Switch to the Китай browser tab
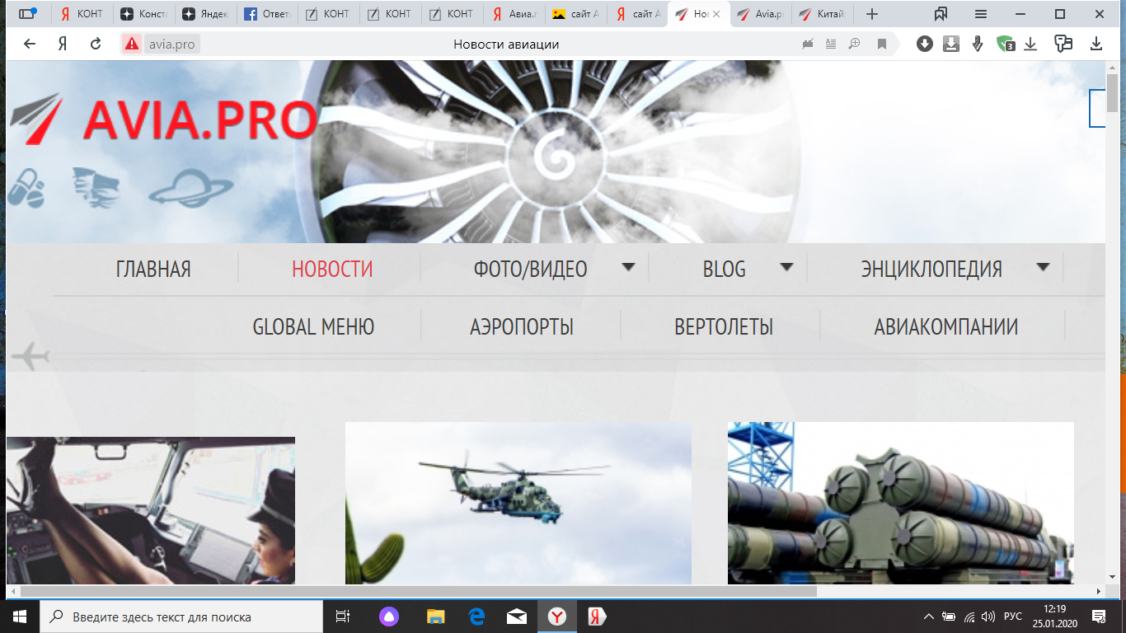The height and width of the screenshot is (633, 1126). coord(823,14)
